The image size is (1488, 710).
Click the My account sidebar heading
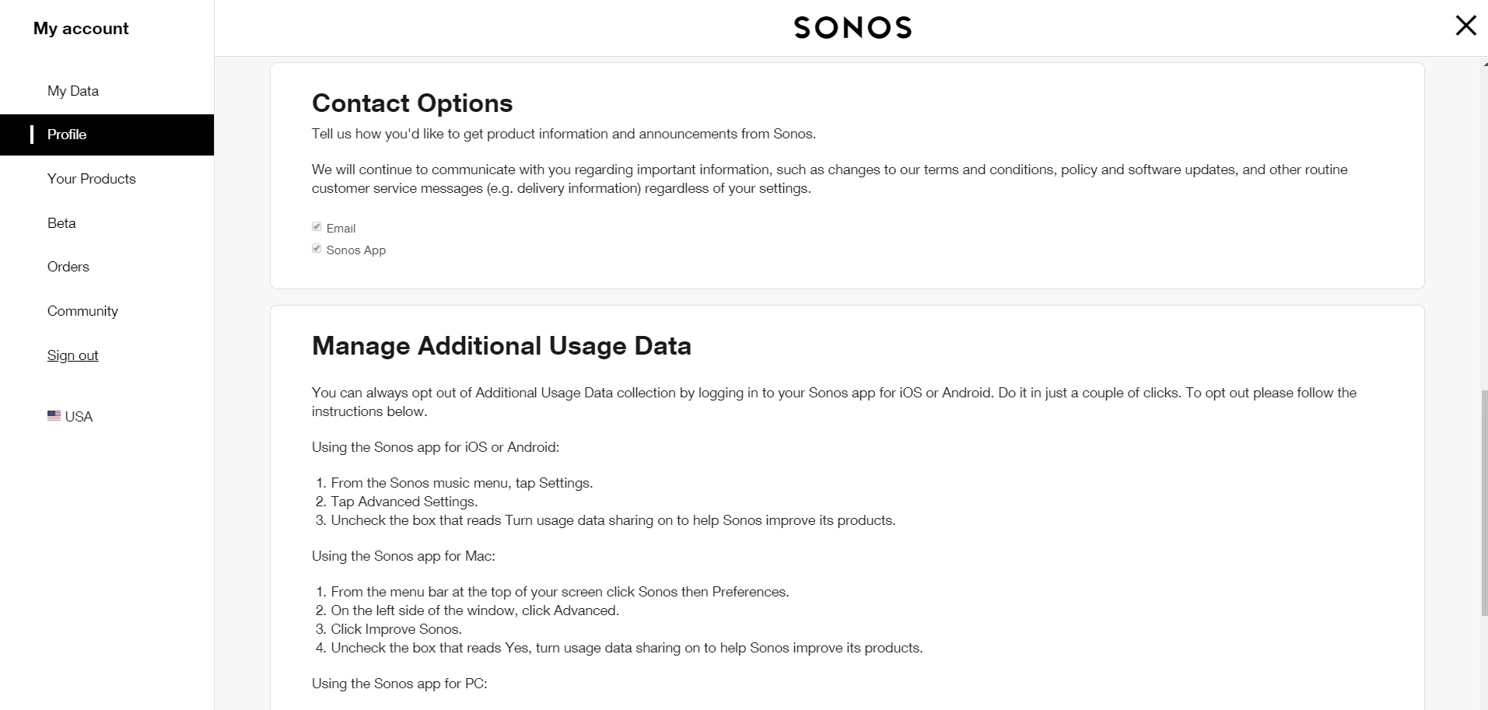pos(81,29)
